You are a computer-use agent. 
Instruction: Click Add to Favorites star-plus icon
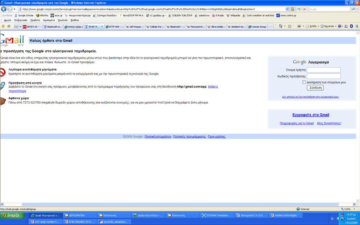(x=9, y=26)
